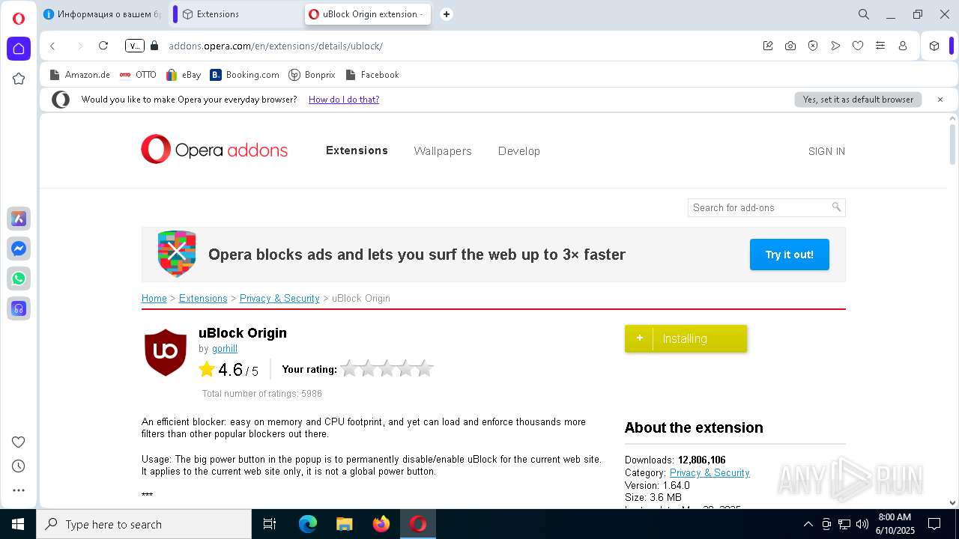Reload the page with the refresh icon
The width and height of the screenshot is (959, 539).
point(103,46)
